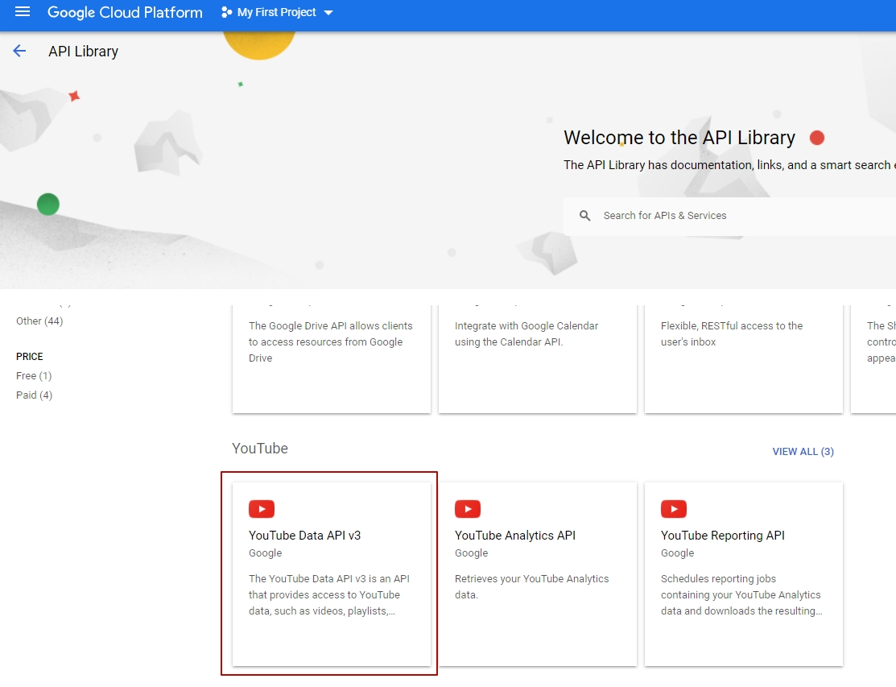
Task: Go back using the API Library arrow
Action: 19,51
